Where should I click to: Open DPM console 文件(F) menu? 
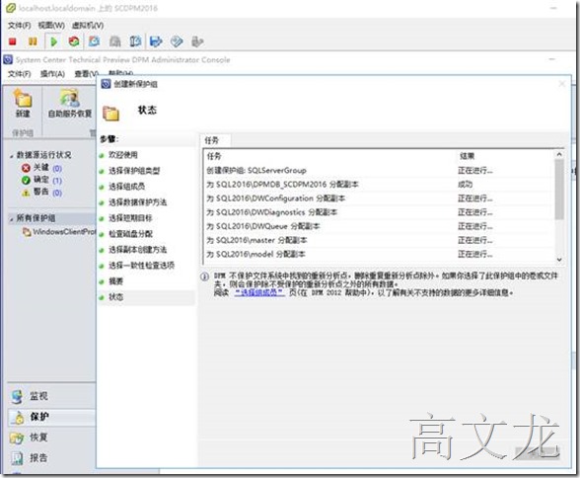click(x=20, y=74)
